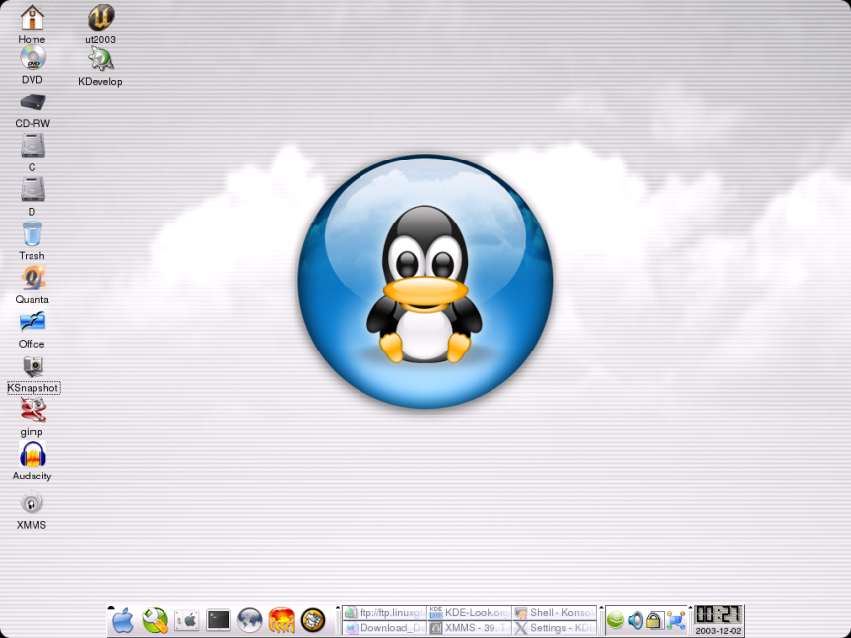Screen dimensions: 851x638
Task: Expand the taskbar window list arrow
Action: point(338,608)
